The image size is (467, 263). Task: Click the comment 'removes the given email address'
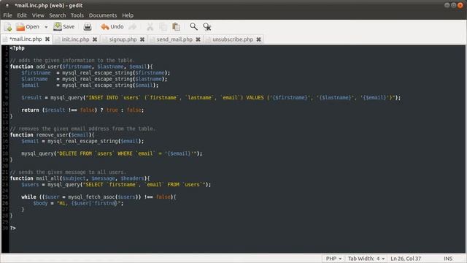pyautogui.click(x=82, y=129)
